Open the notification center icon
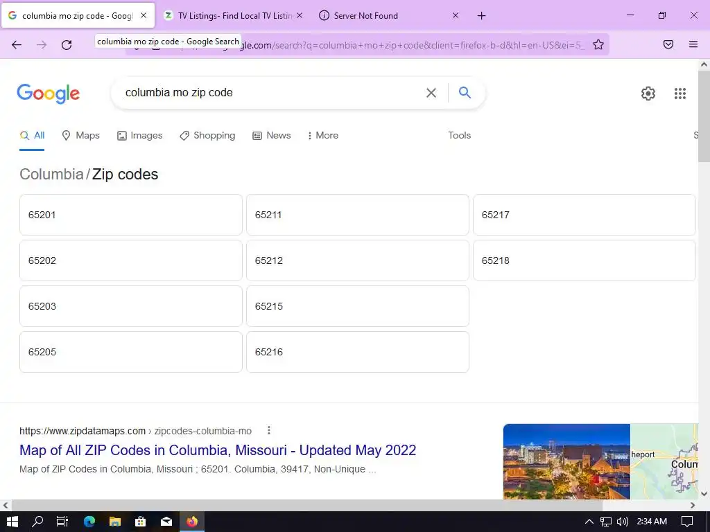This screenshot has height=532, width=710. click(x=687, y=522)
